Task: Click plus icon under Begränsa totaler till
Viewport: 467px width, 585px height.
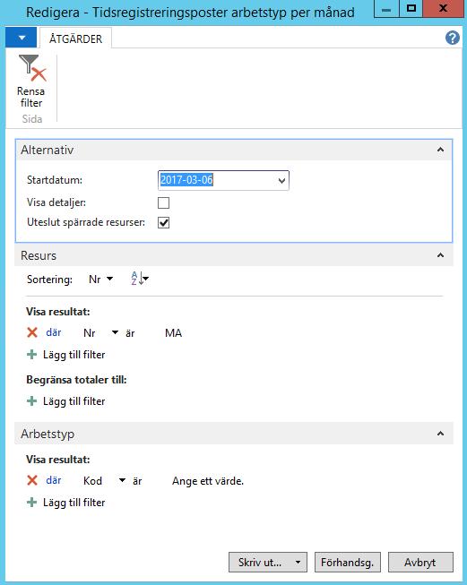Action: [31, 401]
